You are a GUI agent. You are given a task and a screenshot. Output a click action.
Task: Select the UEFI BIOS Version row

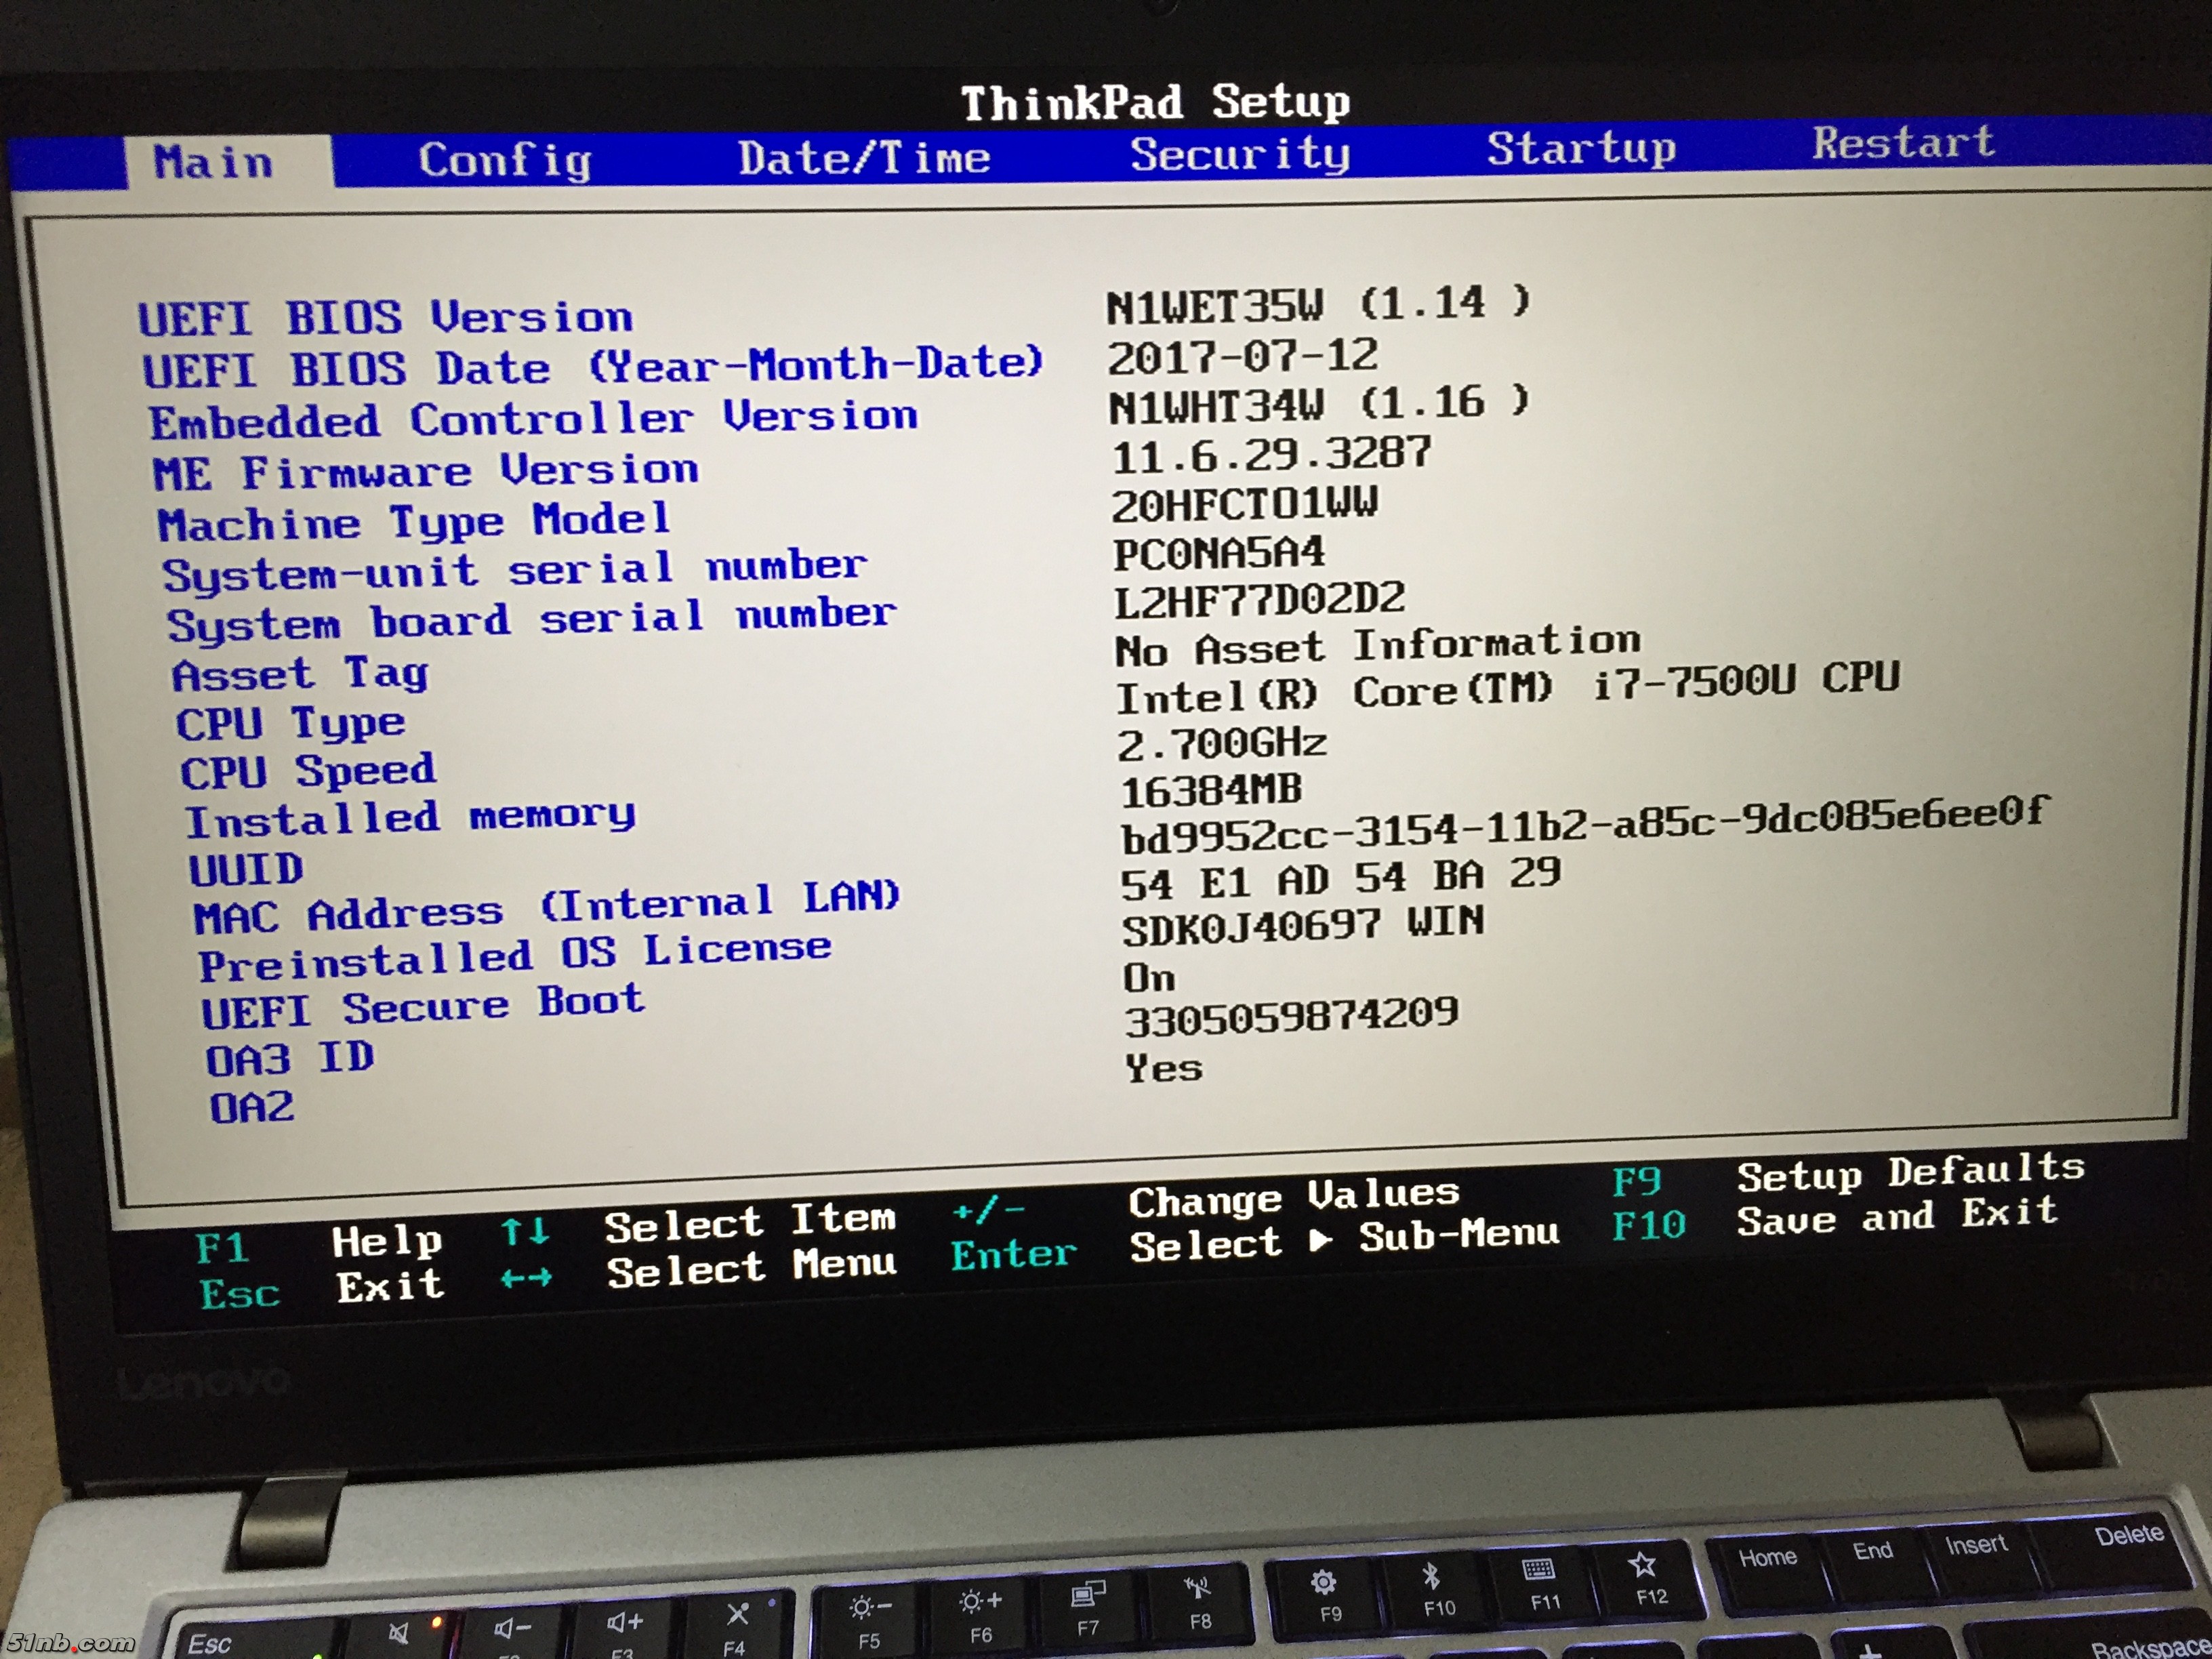click(386, 318)
